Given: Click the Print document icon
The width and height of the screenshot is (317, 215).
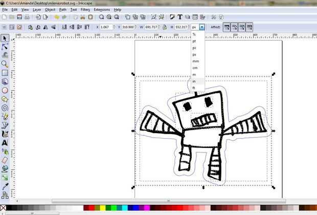Looking at the screenshot, I should pyautogui.click(x=27, y=17).
